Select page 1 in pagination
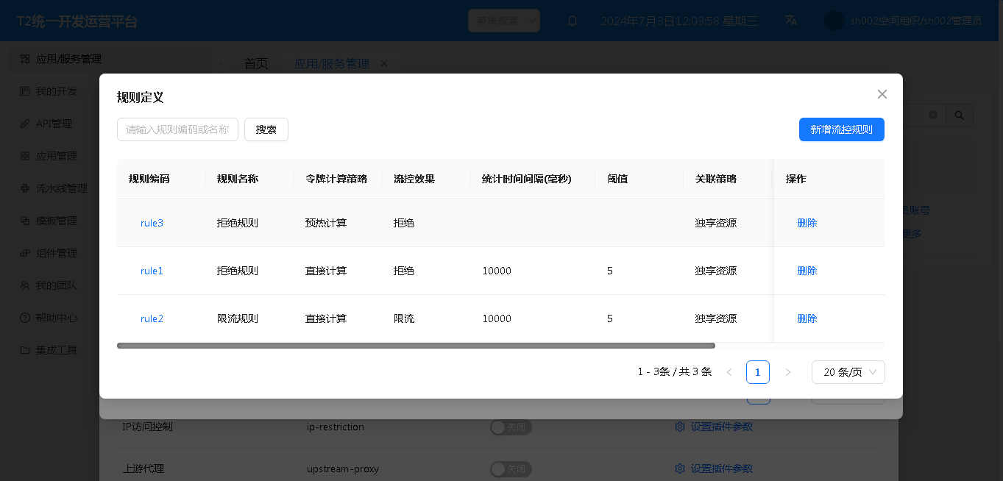 (758, 372)
